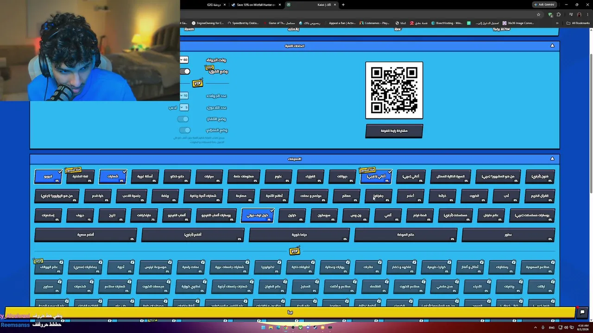Image resolution: width=593 pixels, height=333 pixels.
Task: Open the وقت الجولة round time dropdown
Action: point(184,60)
